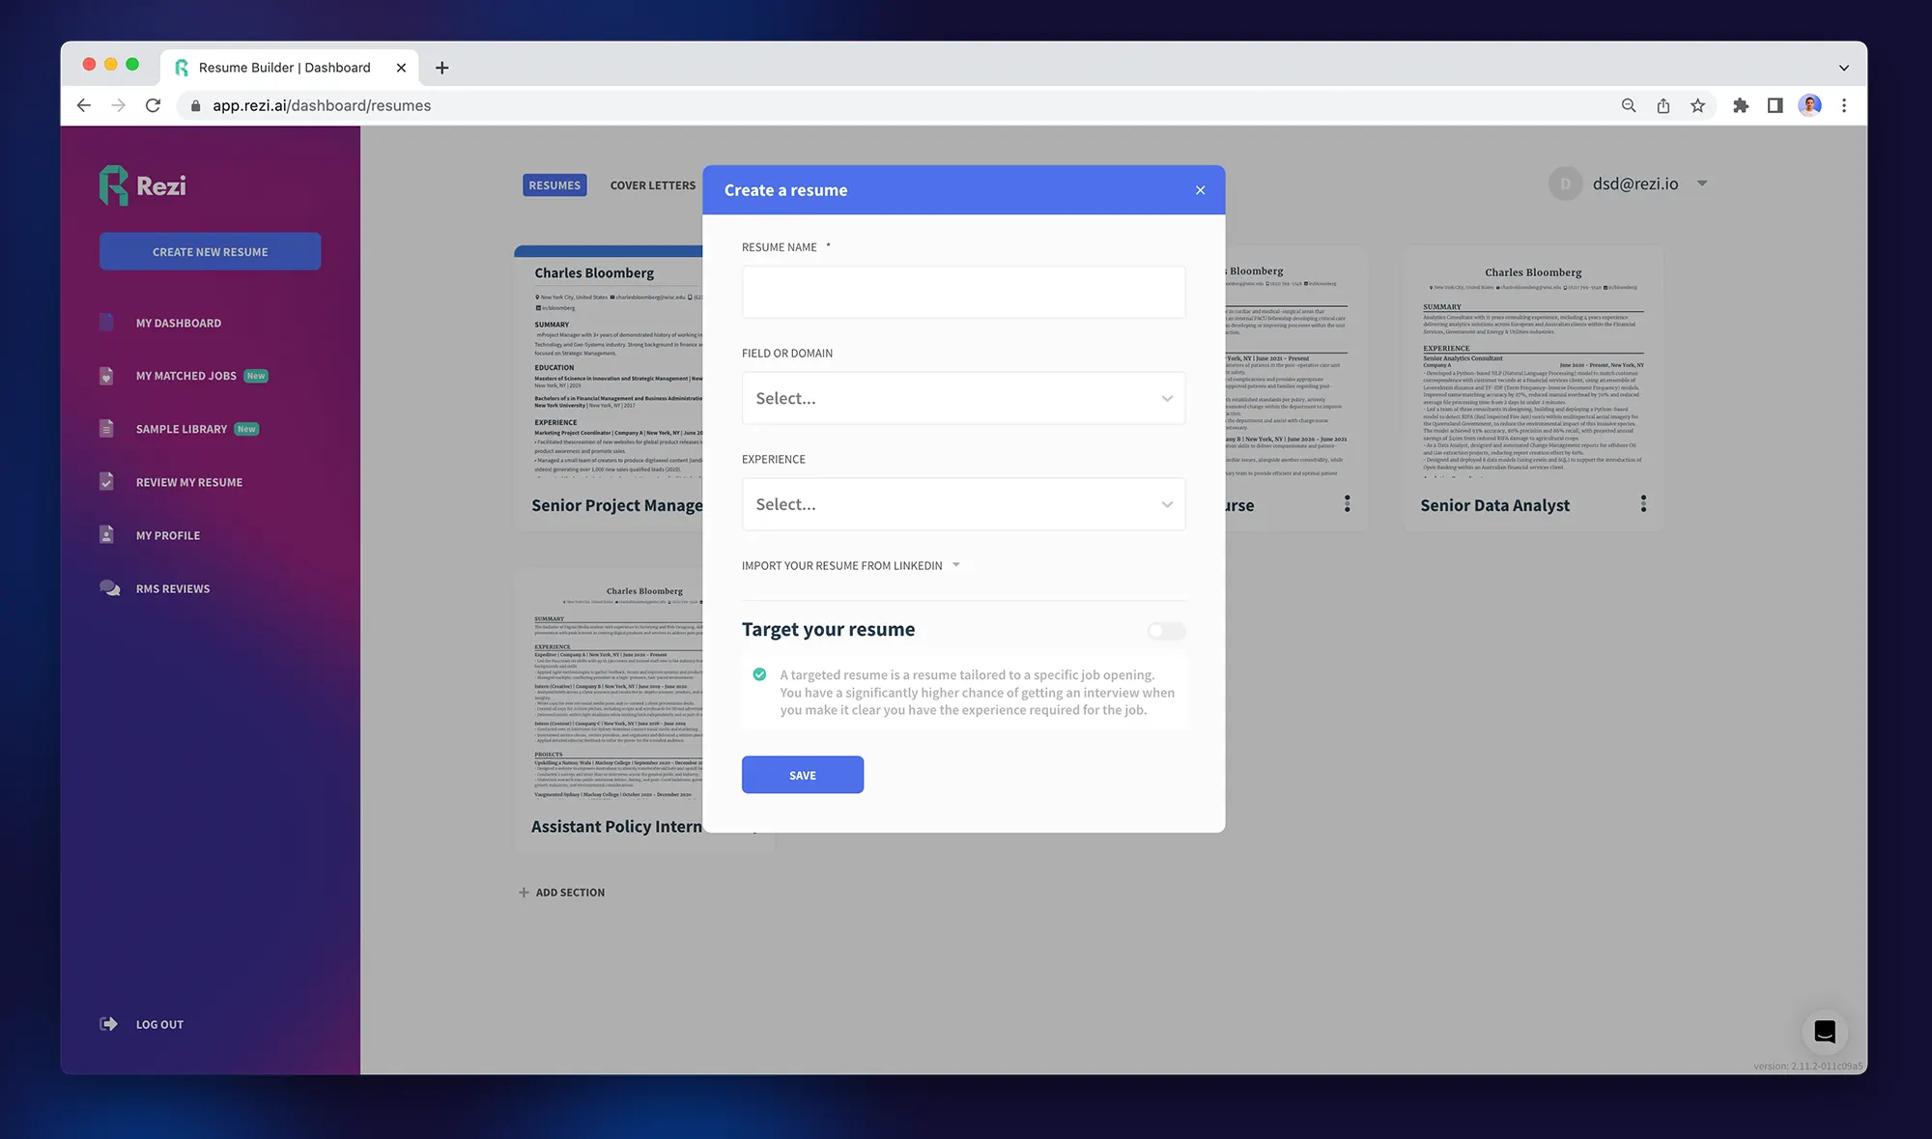Viewport: 1932px width, 1139px height.
Task: Open RMS Reviews page
Action: point(173,588)
